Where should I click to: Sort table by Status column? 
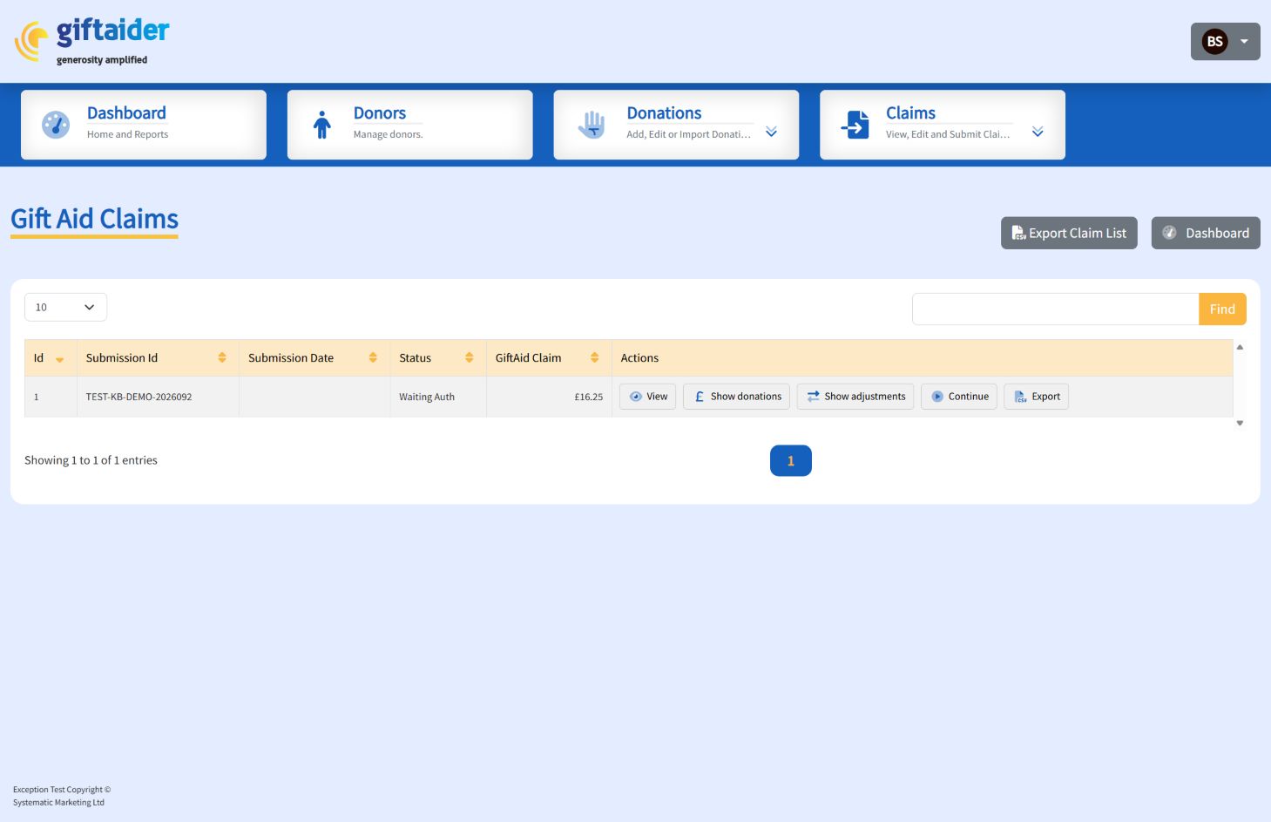(438, 358)
